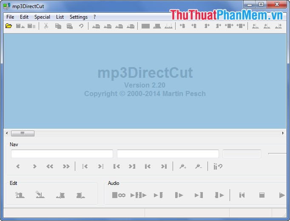This screenshot has height=221, width=290.
Task: Click the Copy icon in the top toolbar
Action: (58, 26)
